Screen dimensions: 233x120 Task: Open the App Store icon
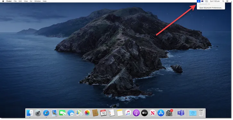[161, 113]
